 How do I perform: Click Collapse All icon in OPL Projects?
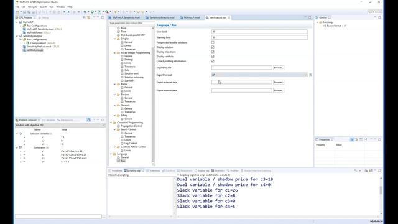click(x=84, y=17)
